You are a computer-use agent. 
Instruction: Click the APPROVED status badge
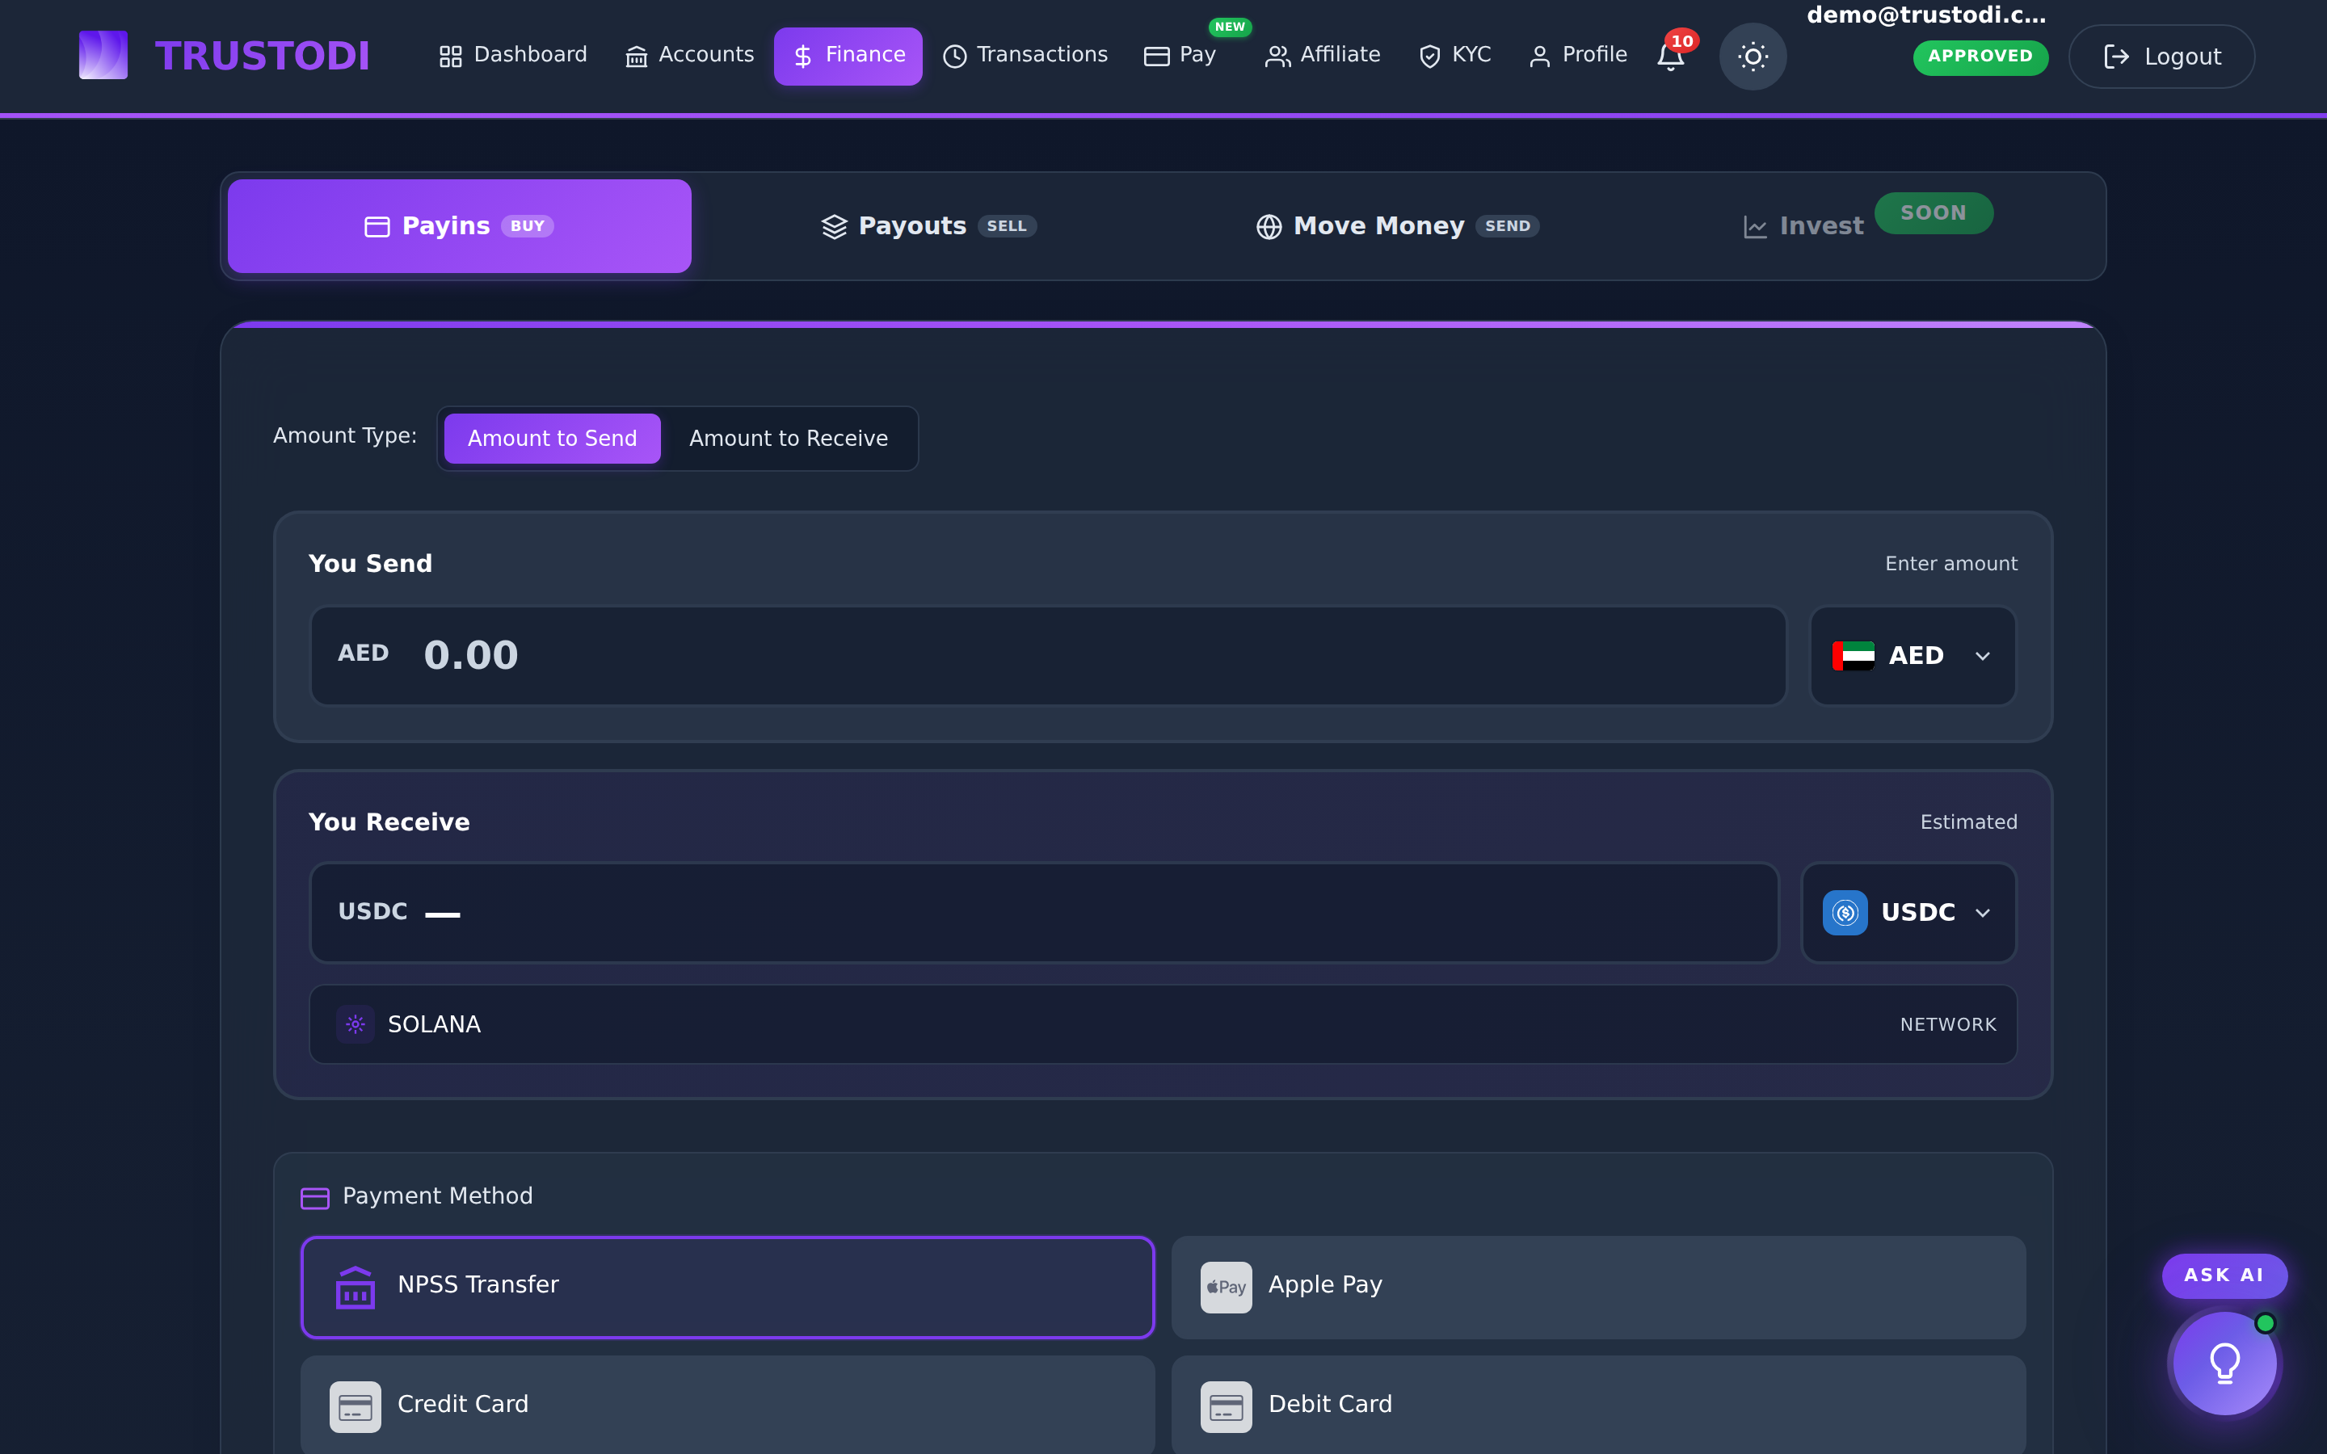(1980, 57)
